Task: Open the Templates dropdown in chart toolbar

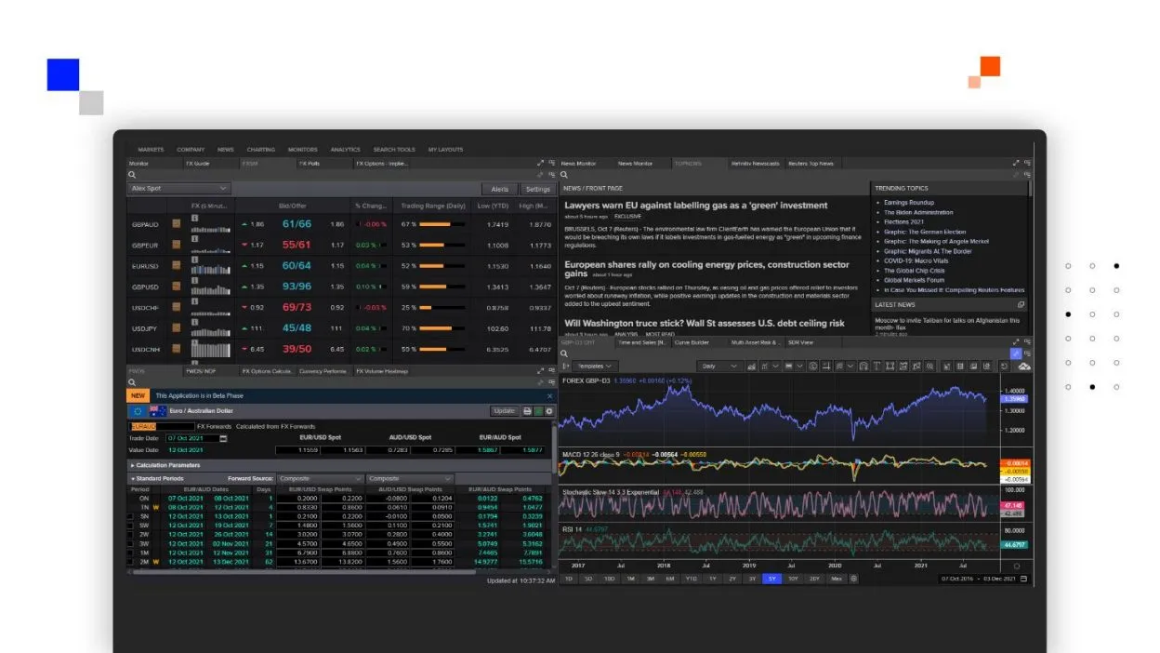Action: pos(595,366)
